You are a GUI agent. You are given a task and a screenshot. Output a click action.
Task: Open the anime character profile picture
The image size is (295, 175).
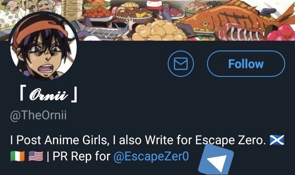(x=44, y=46)
